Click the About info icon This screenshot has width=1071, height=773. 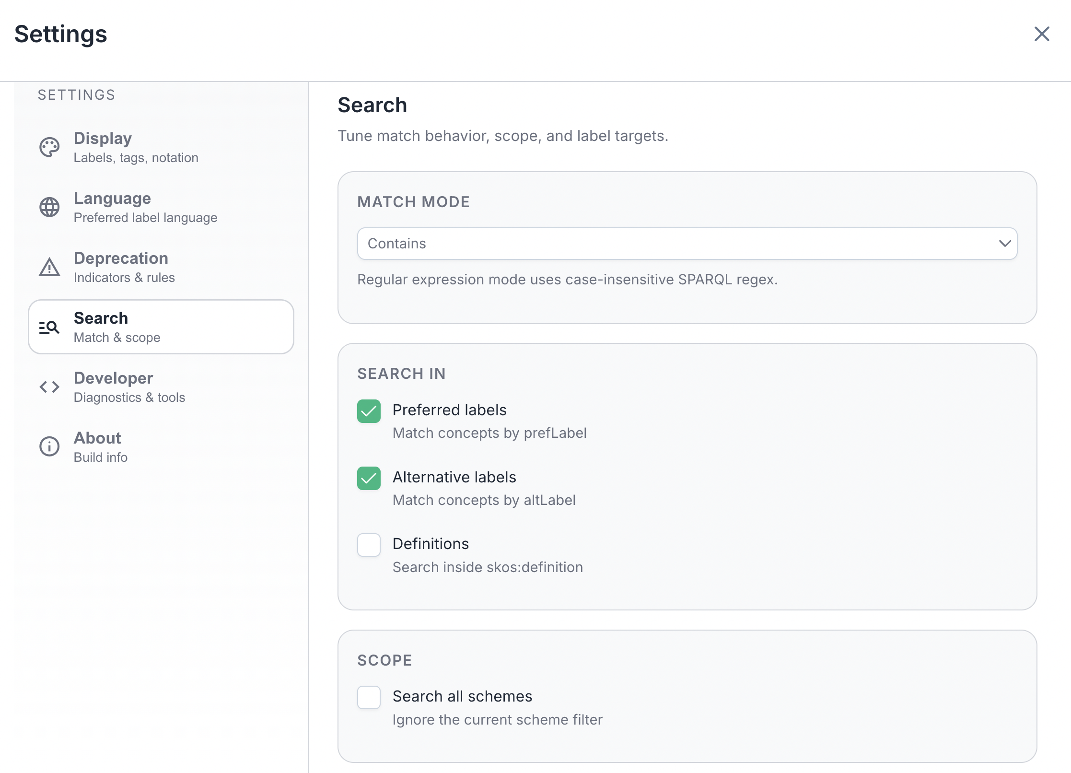(x=48, y=446)
